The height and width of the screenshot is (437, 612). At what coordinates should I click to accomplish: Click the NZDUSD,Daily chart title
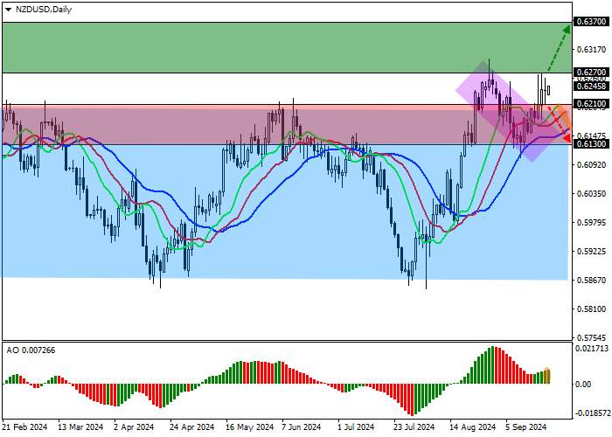click(x=44, y=10)
